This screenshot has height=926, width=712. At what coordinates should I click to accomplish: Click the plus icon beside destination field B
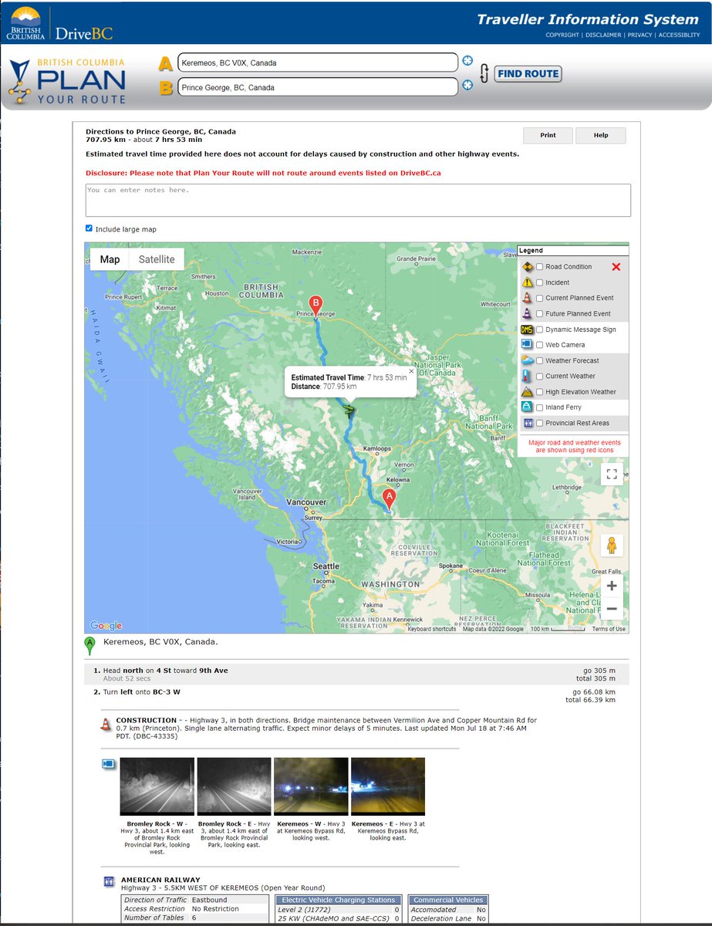coord(467,86)
